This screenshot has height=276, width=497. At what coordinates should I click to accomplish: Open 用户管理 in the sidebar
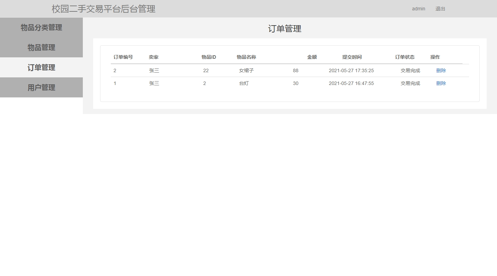(41, 88)
